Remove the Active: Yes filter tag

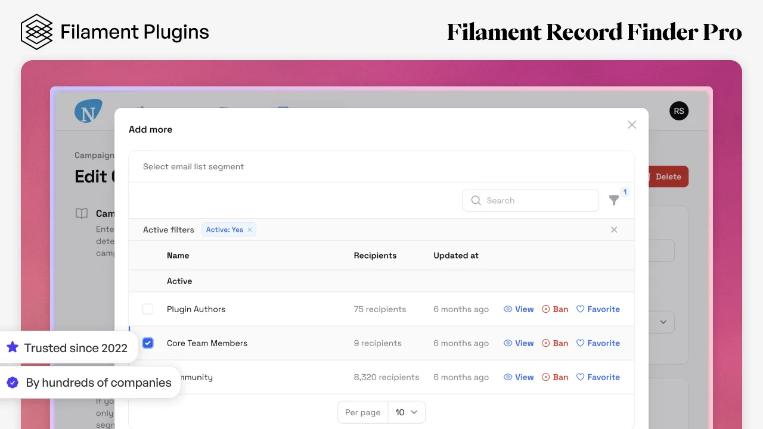click(250, 230)
